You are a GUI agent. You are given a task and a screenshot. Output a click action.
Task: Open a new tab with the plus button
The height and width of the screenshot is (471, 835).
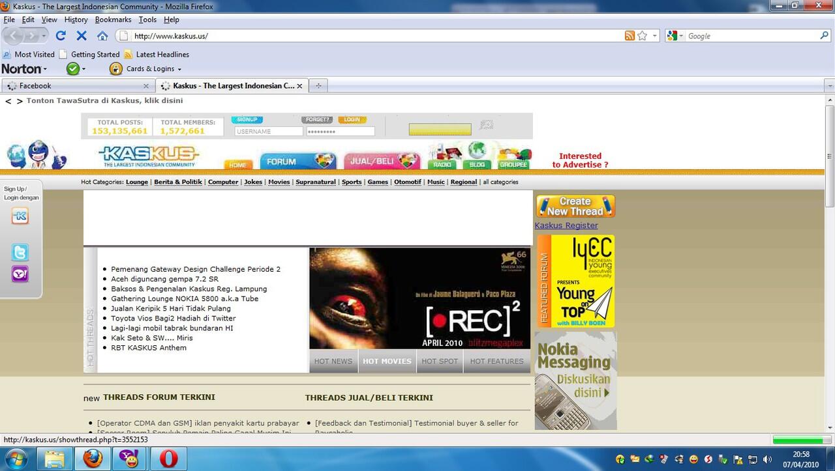pos(318,85)
